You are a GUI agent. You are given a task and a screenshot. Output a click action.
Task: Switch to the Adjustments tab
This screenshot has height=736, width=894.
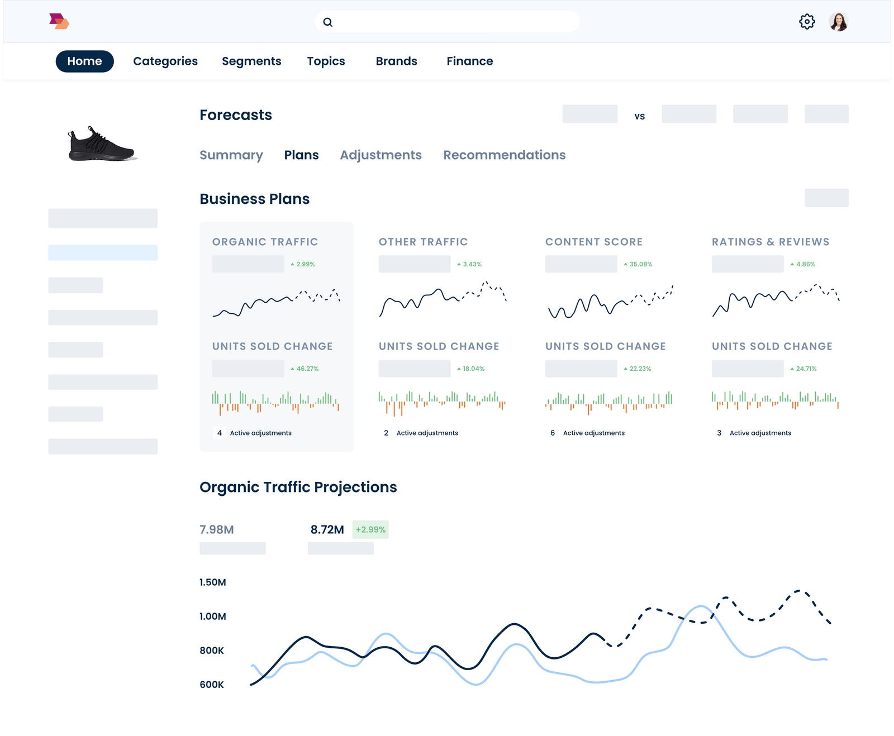(x=381, y=155)
